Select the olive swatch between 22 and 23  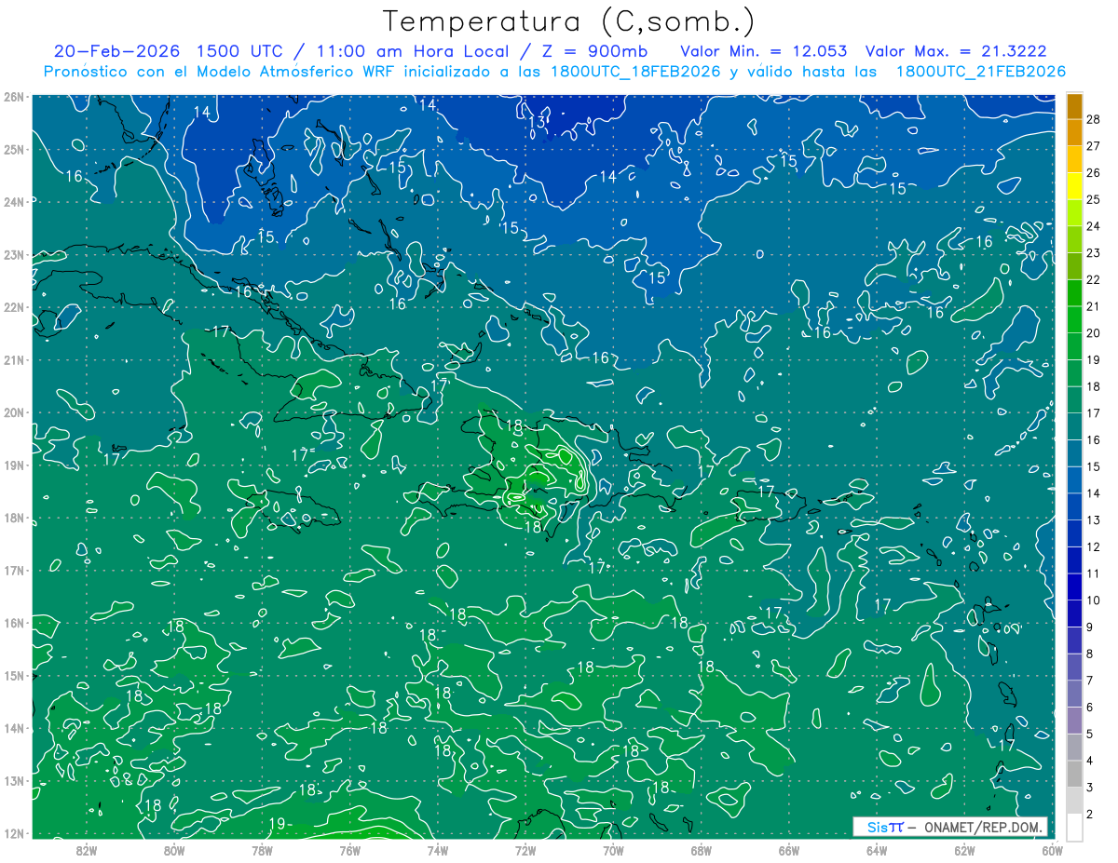tap(1074, 266)
